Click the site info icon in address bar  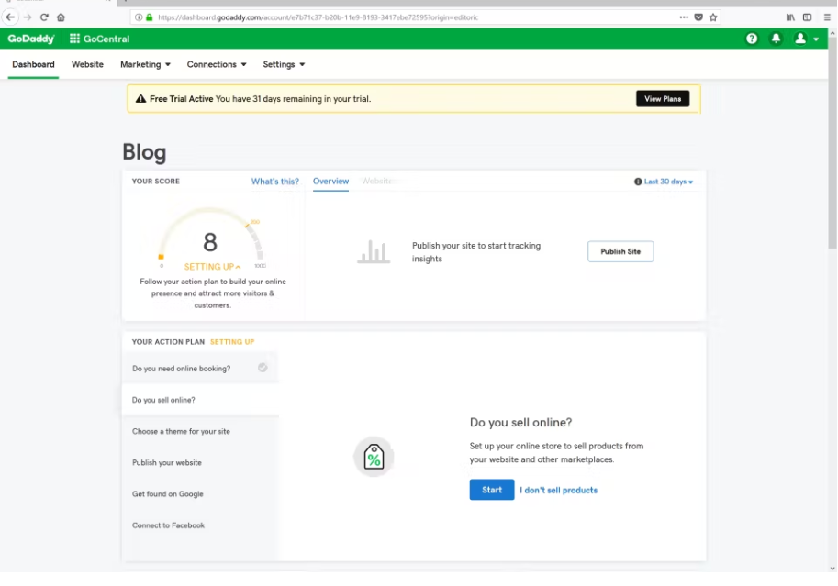[139, 17]
